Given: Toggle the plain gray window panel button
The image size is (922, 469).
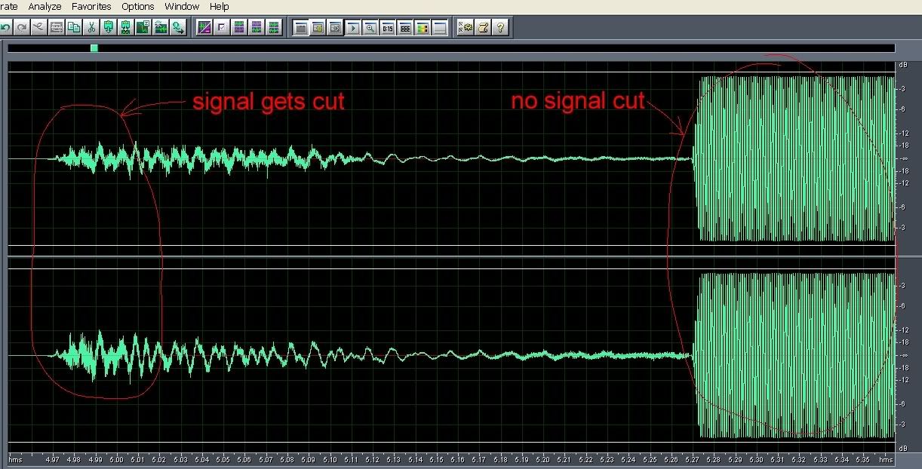Looking at the screenshot, I should (x=300, y=28).
